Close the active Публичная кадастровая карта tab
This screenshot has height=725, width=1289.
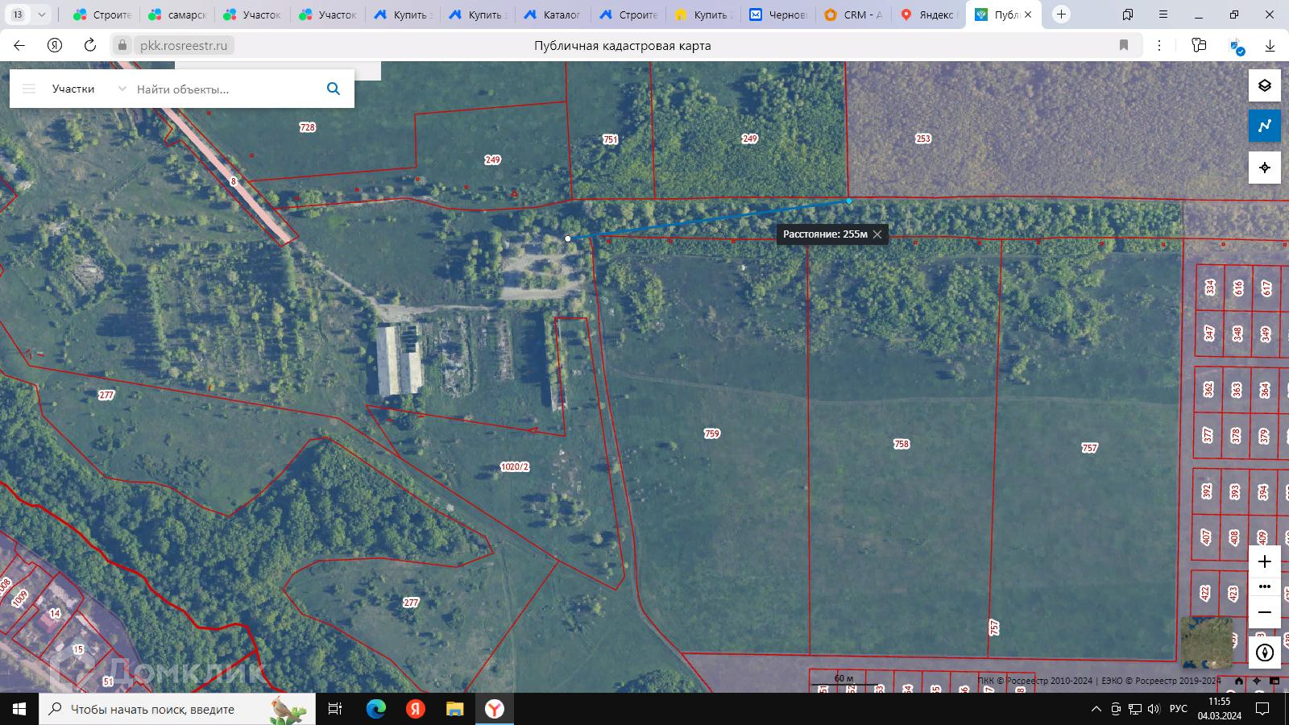1028,14
